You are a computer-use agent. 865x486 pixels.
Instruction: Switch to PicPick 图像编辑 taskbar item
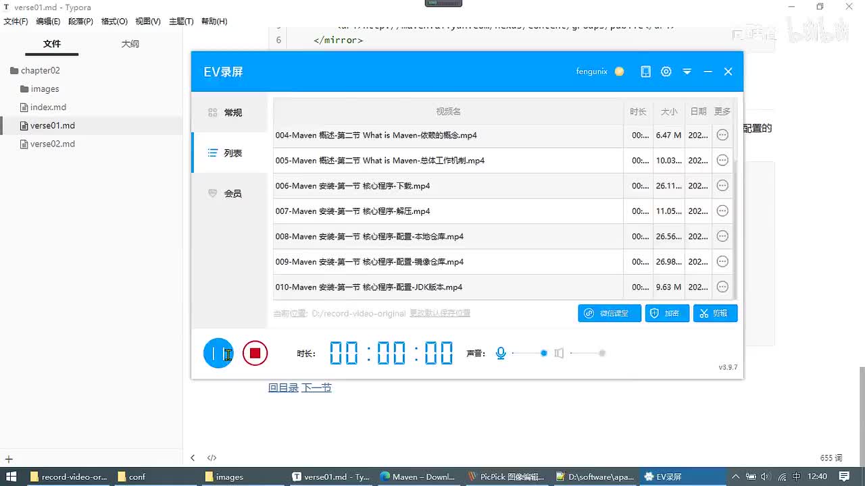[506, 477]
